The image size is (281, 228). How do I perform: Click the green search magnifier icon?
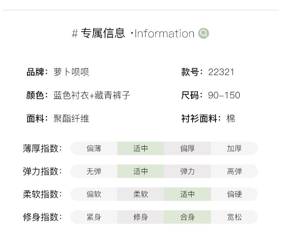coord(203,34)
